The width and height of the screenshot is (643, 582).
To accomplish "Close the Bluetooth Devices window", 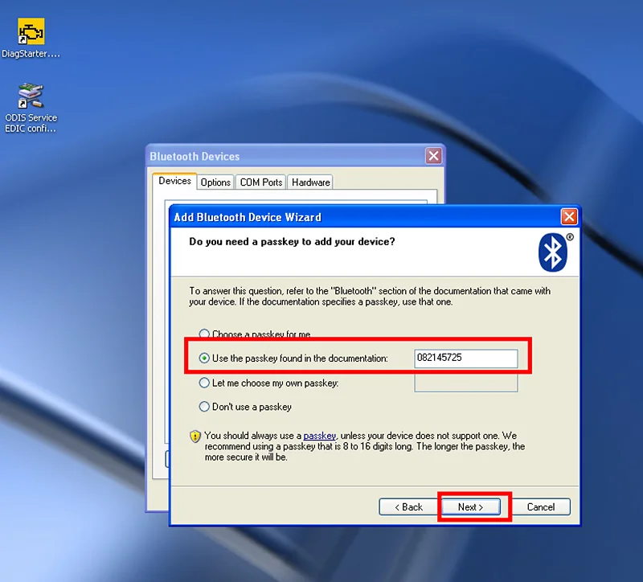I will click(433, 156).
